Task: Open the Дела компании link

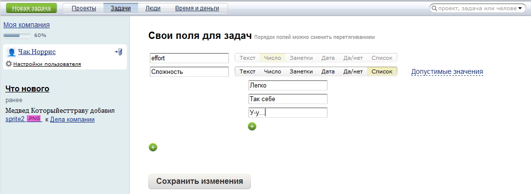Action: tap(72, 120)
